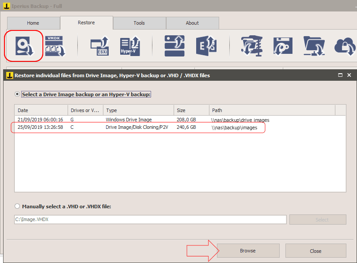Click the 208,0 GB size cell
The height and width of the screenshot is (263, 357).
click(186, 120)
